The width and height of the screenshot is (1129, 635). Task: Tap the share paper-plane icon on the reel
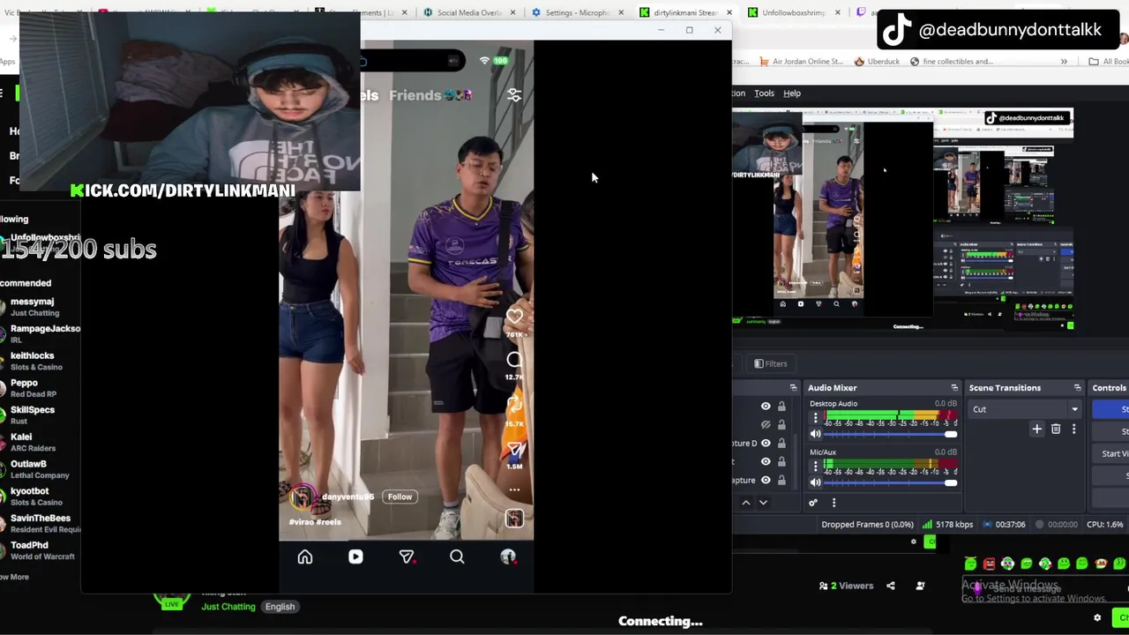point(514,449)
